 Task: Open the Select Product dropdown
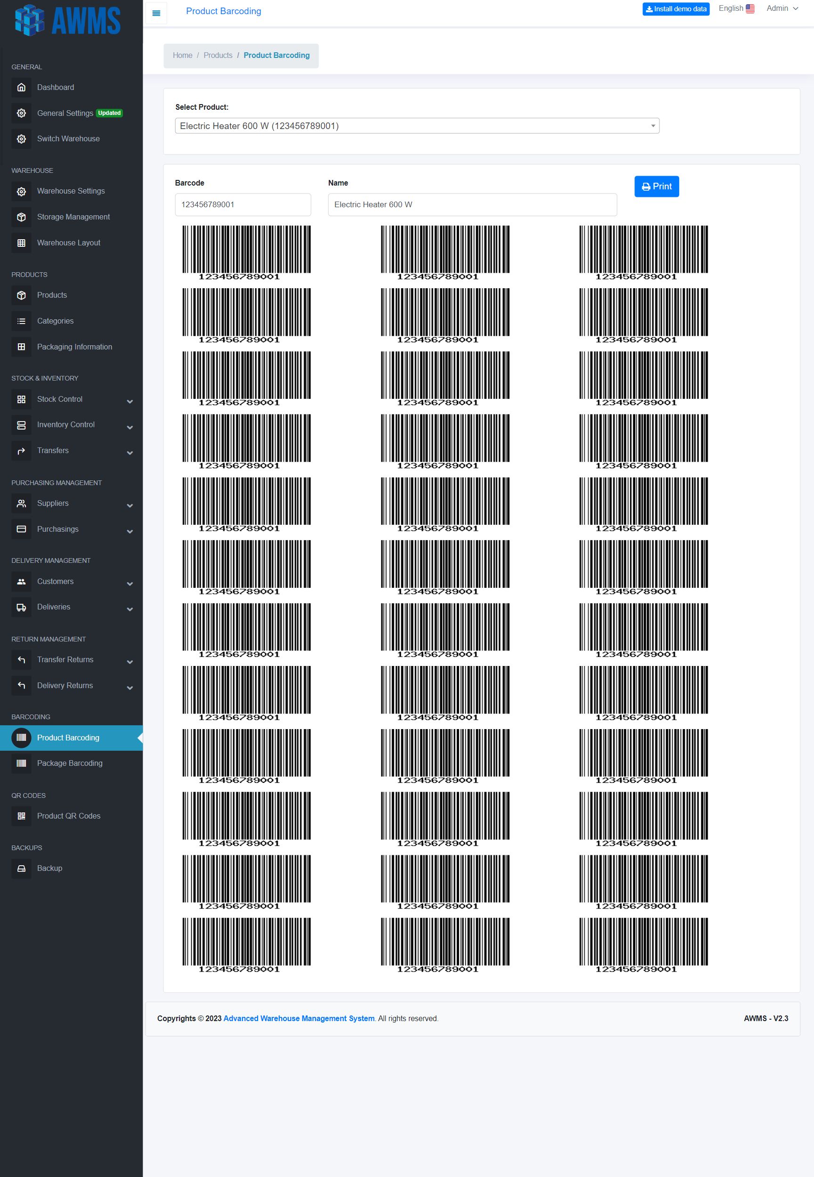[x=417, y=126]
